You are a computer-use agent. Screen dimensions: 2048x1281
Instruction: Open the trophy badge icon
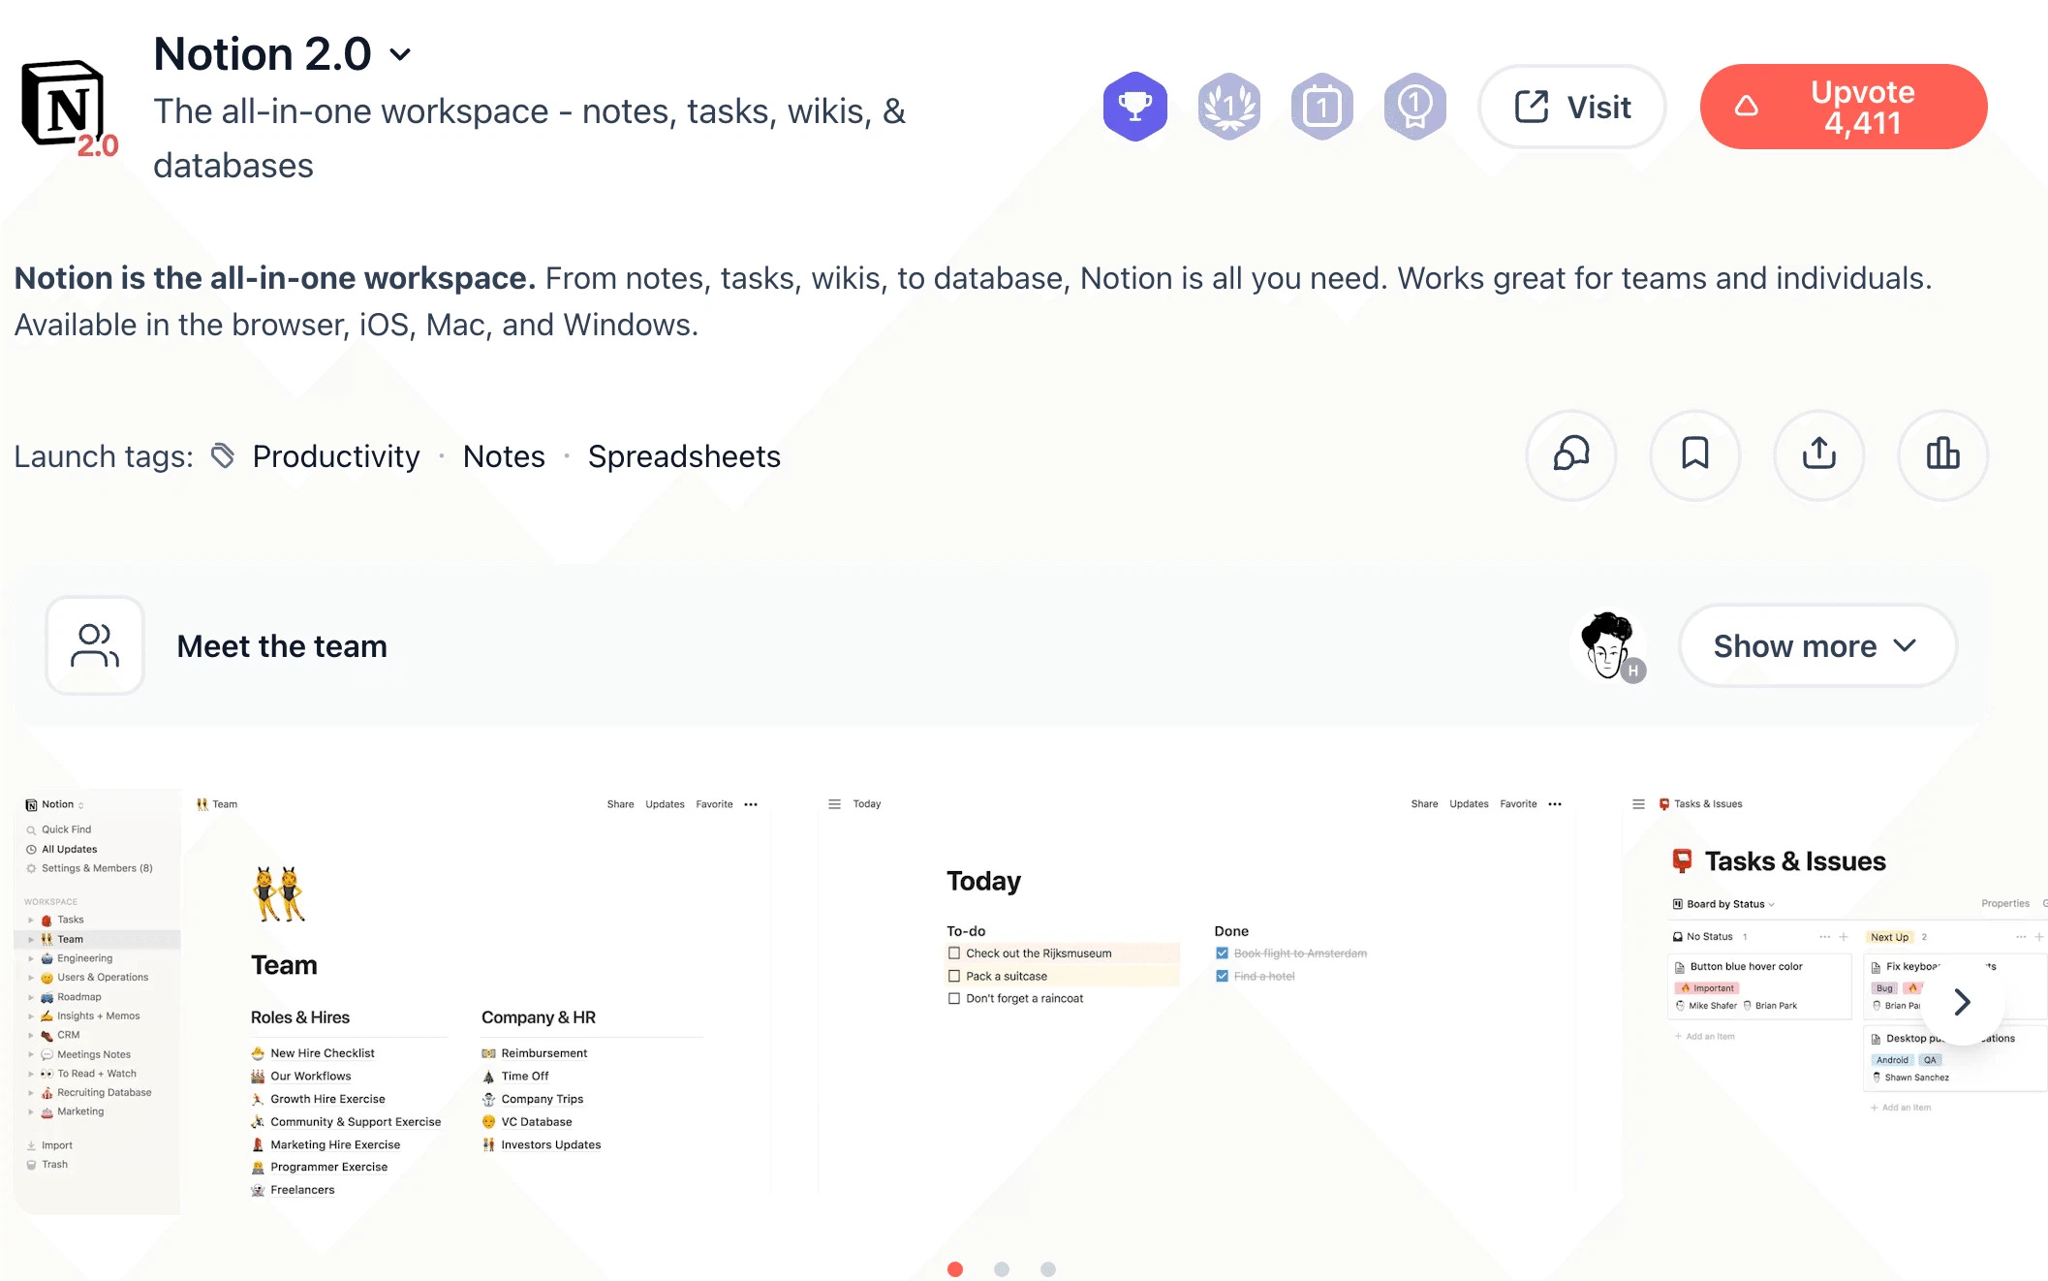pos(1134,107)
